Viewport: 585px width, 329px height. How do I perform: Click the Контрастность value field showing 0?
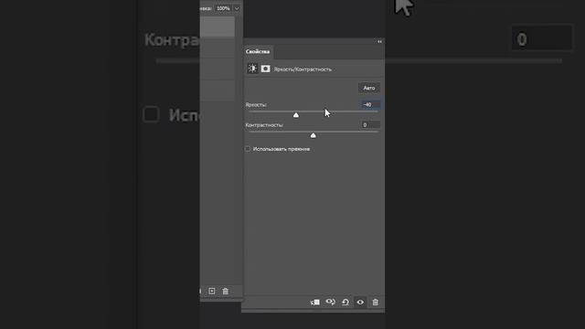370,125
